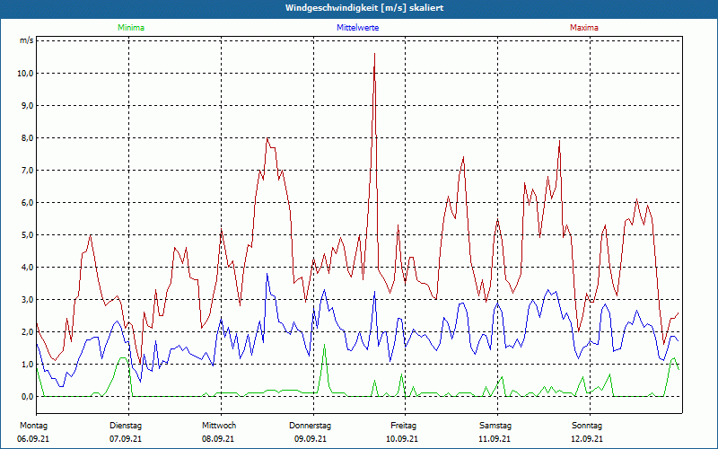Screen dimensions: 718x449
Task: Click the '4,0' y-axis value
Action: (x=28, y=267)
